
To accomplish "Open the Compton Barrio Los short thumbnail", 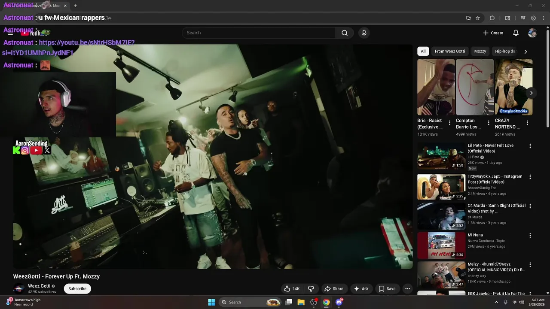I will coord(475,87).
